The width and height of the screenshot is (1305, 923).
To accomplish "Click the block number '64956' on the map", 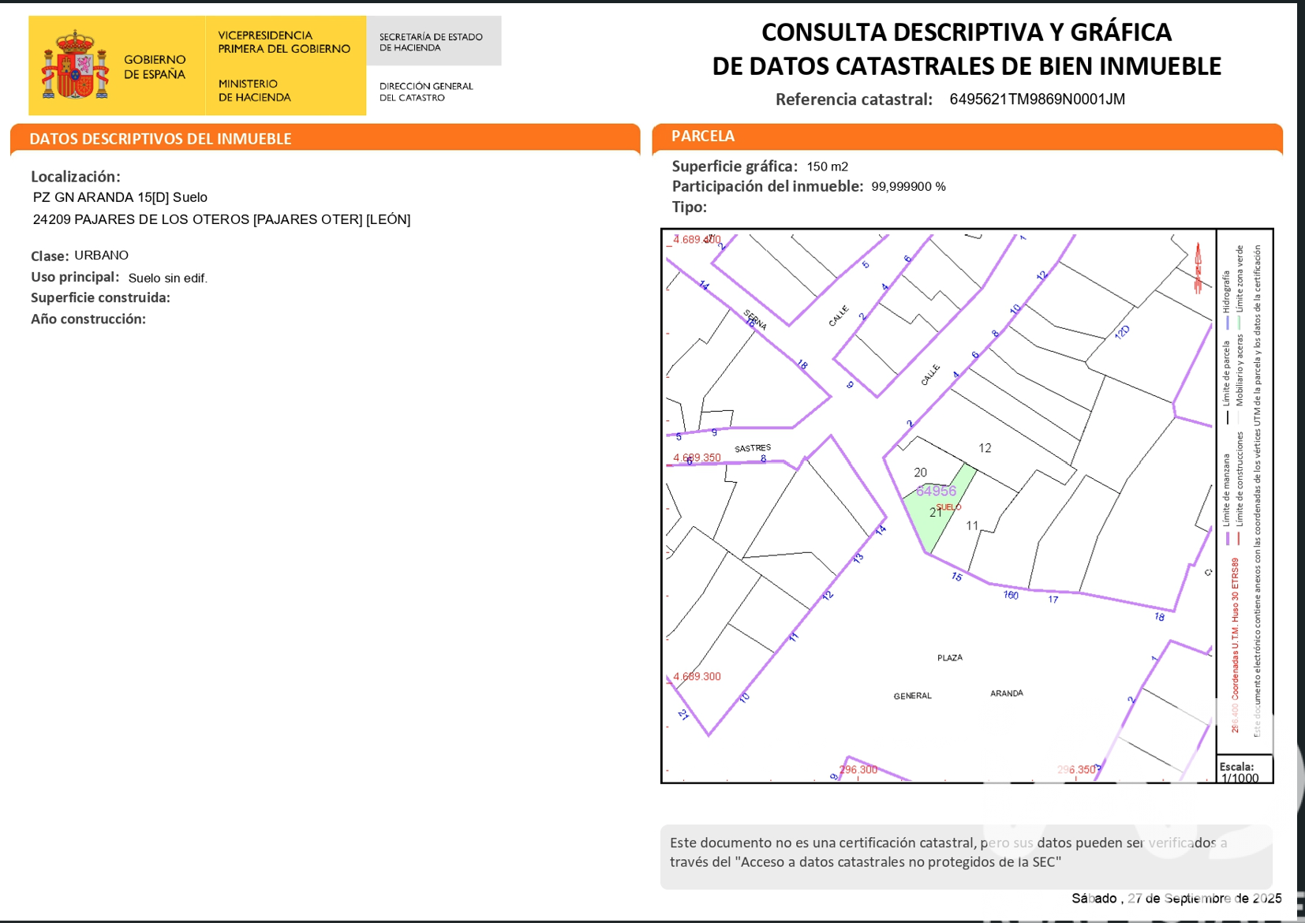I will [x=936, y=491].
